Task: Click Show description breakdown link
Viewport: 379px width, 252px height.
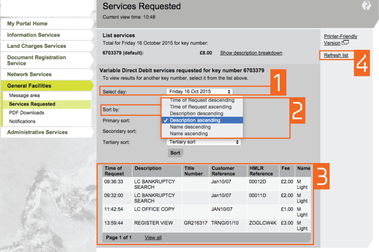Action: coord(251,53)
